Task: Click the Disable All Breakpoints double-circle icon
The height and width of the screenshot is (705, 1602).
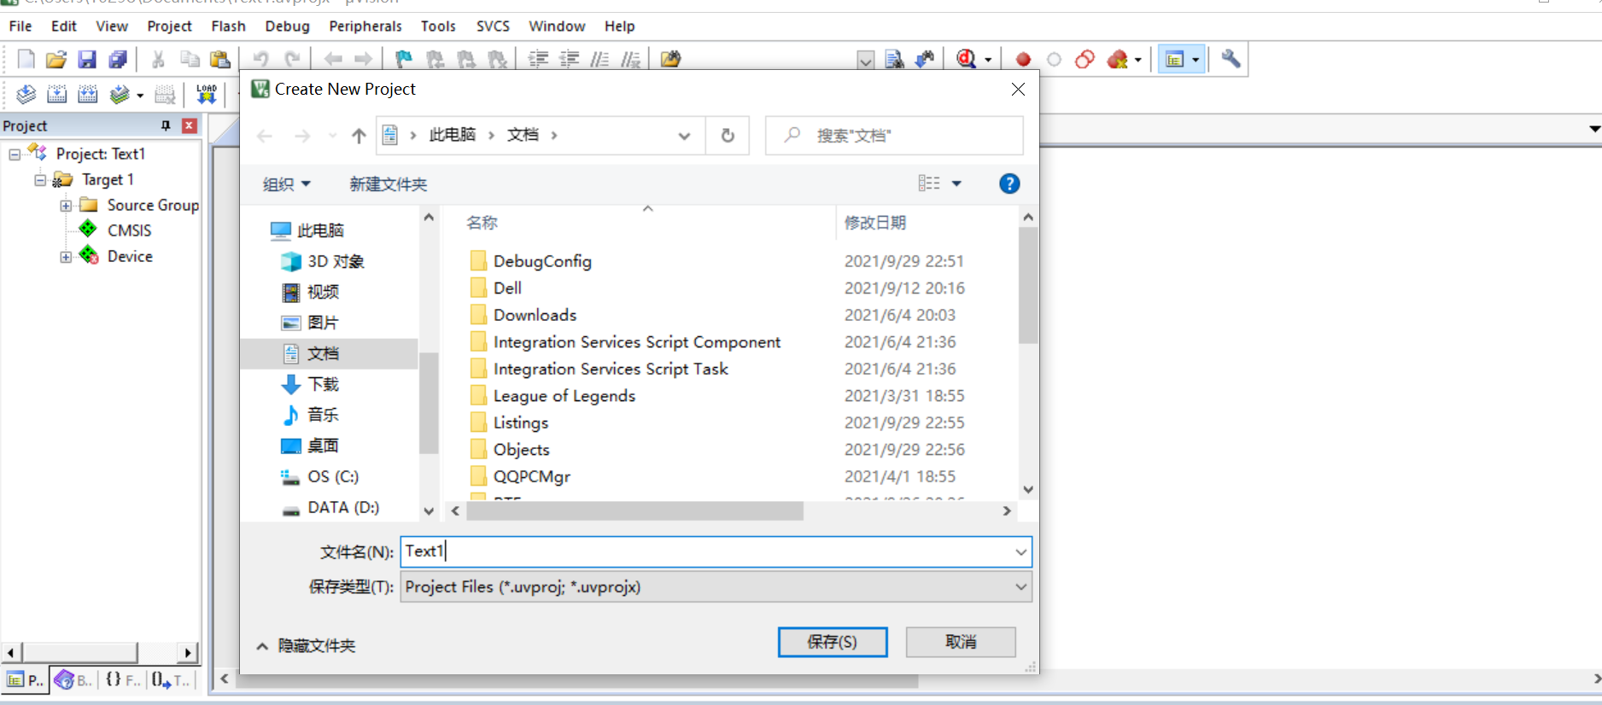Action: [1085, 59]
